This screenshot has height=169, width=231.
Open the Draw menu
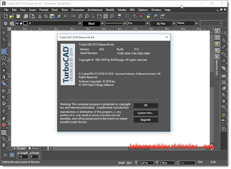(65, 10)
